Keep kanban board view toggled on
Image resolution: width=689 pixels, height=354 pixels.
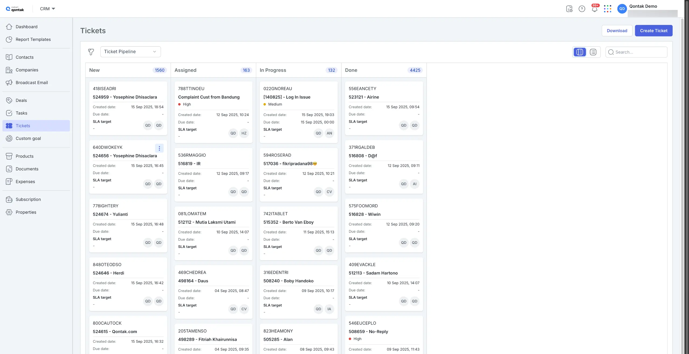[x=580, y=52]
